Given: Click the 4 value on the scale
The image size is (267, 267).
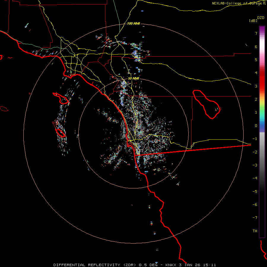Looking at the screenshot, I should (256, 73).
